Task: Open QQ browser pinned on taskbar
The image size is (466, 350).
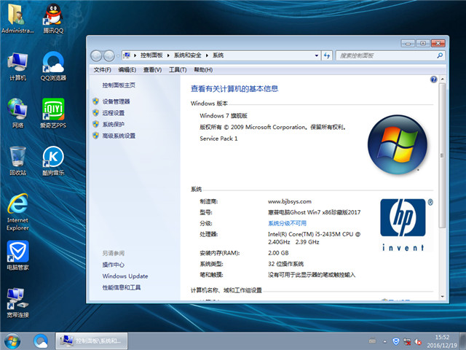Action: [x=41, y=341]
